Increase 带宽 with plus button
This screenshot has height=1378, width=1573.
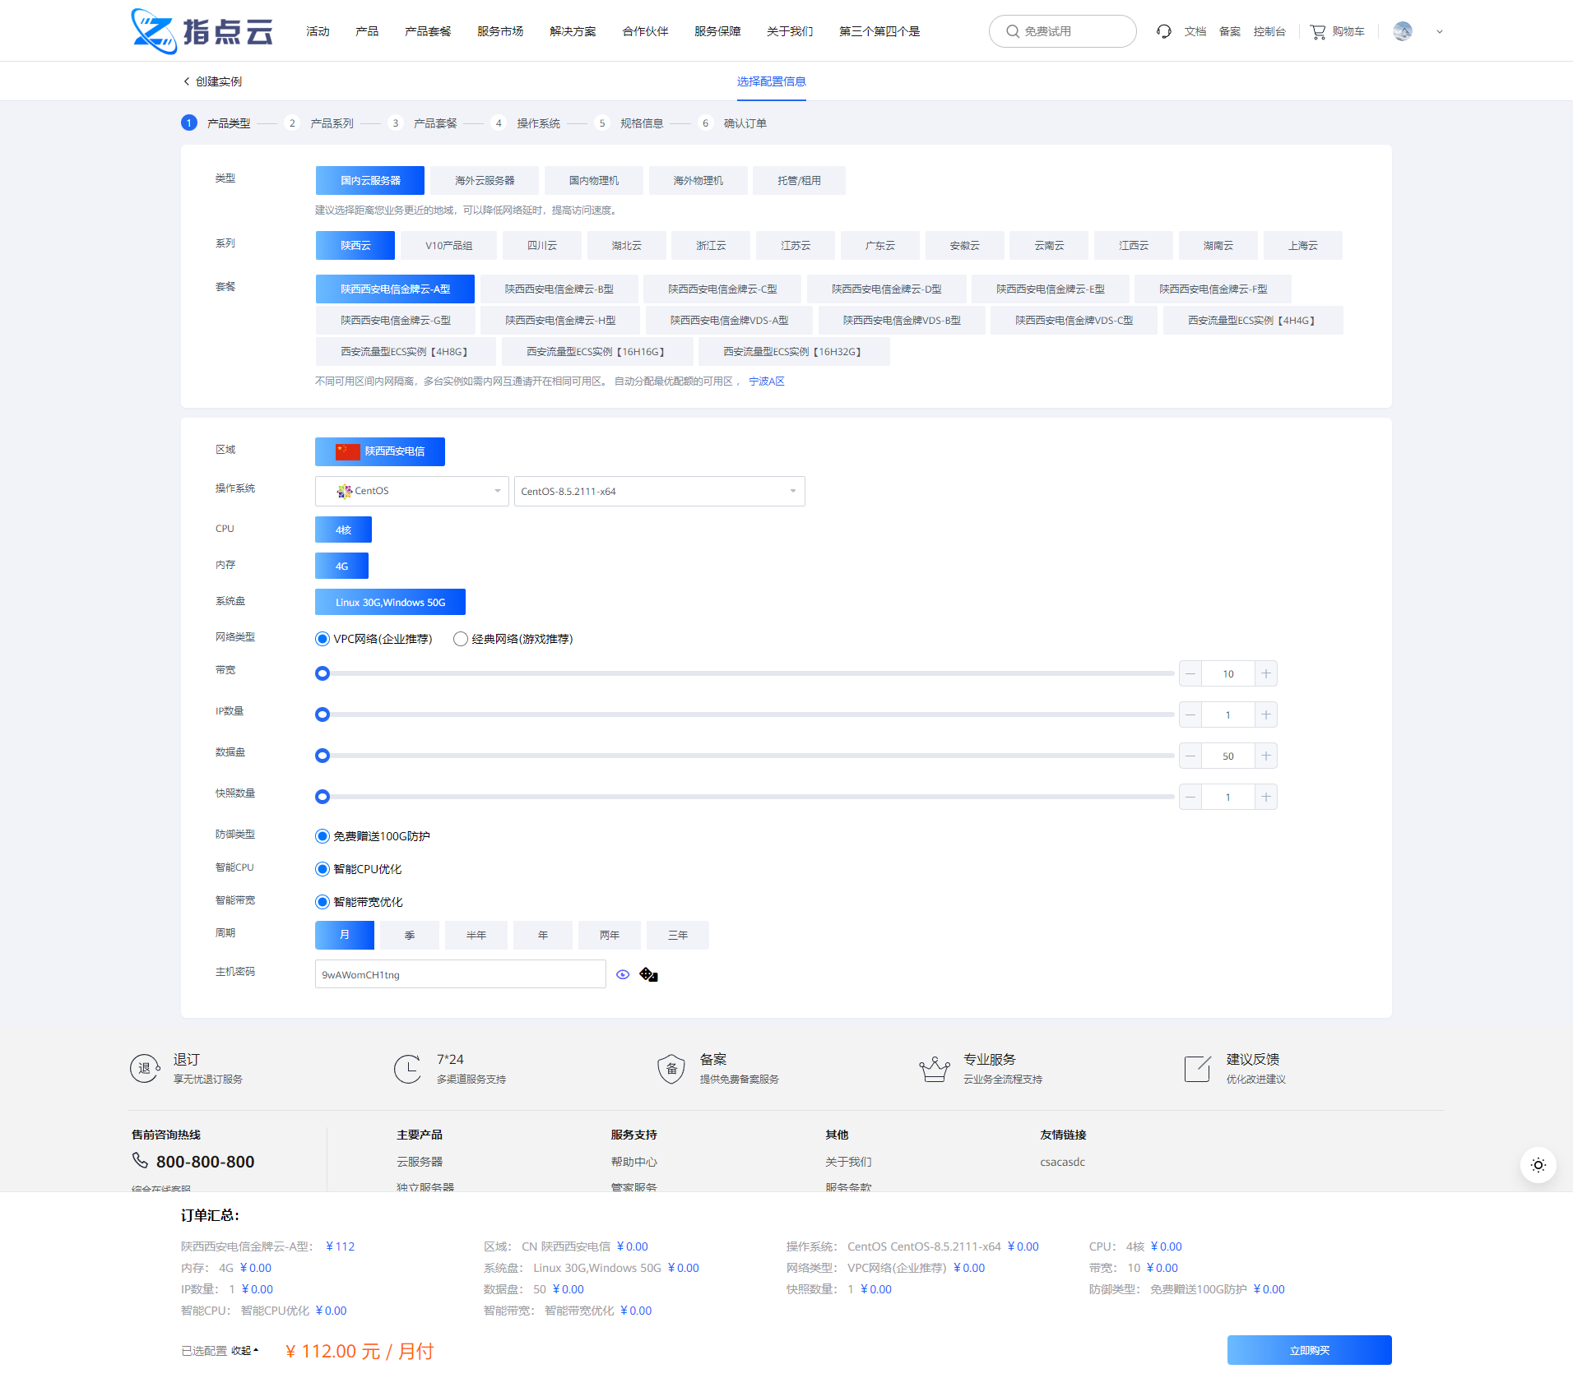1266,673
